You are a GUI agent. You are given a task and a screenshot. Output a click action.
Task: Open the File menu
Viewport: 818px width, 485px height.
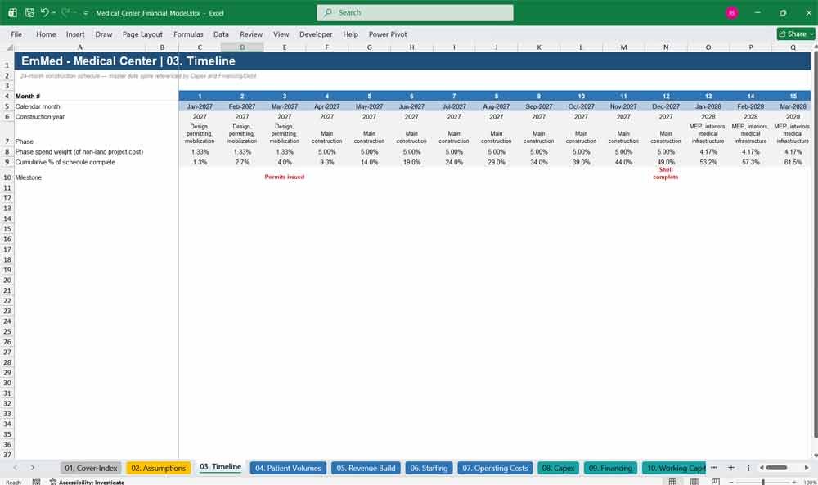click(16, 34)
